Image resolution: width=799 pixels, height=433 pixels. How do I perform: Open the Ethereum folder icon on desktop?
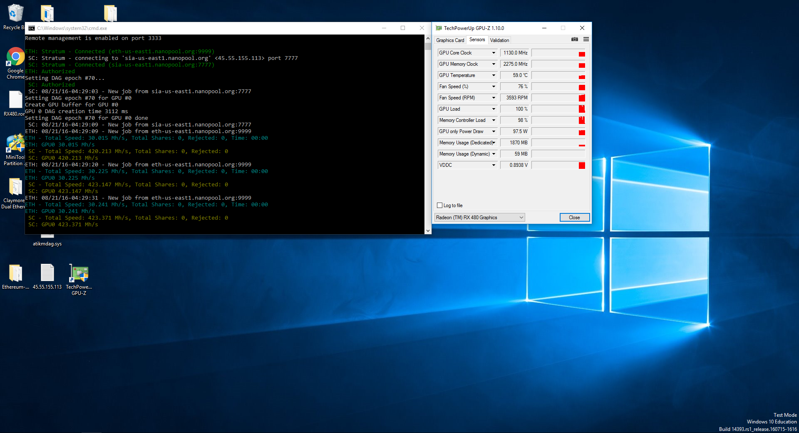pyautogui.click(x=15, y=277)
